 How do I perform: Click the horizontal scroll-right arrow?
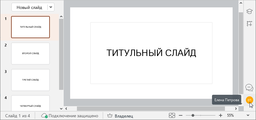click(x=236, y=108)
